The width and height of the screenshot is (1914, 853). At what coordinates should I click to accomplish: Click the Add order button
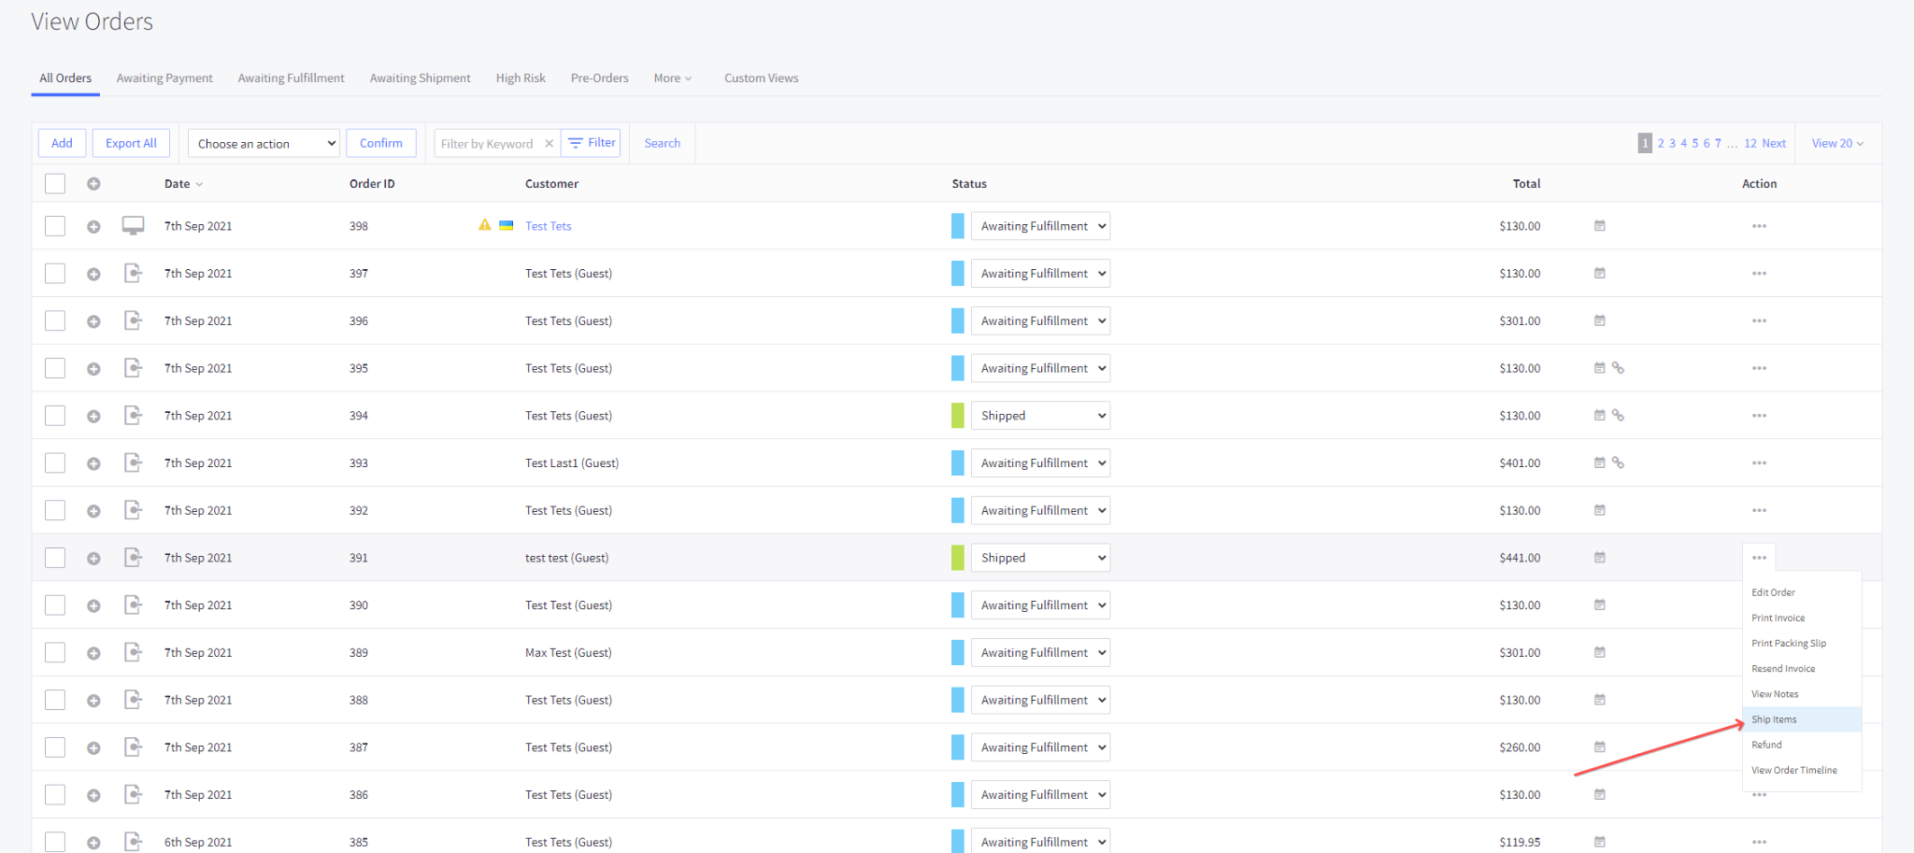pos(62,143)
